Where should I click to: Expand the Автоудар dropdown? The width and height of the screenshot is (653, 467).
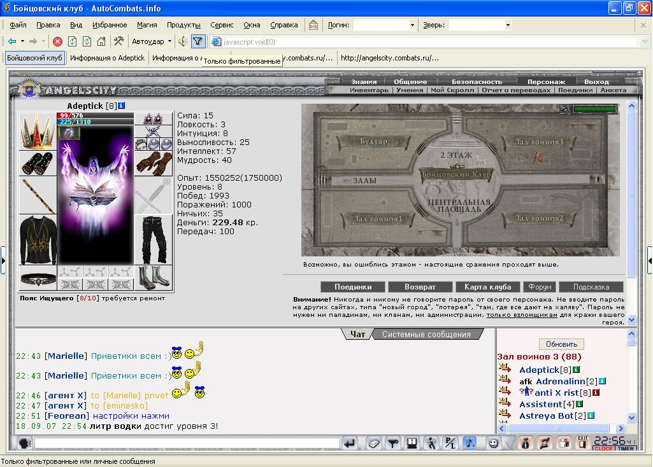coord(169,41)
